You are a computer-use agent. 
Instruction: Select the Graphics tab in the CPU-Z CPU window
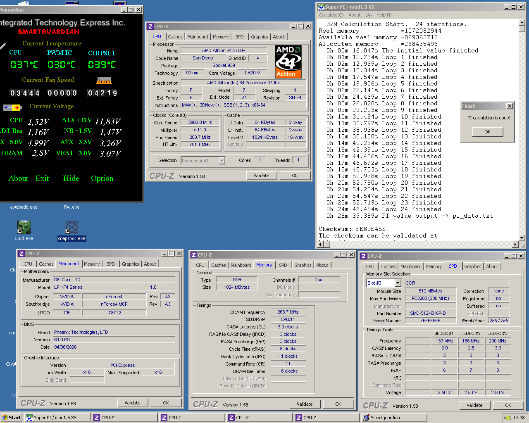point(260,37)
